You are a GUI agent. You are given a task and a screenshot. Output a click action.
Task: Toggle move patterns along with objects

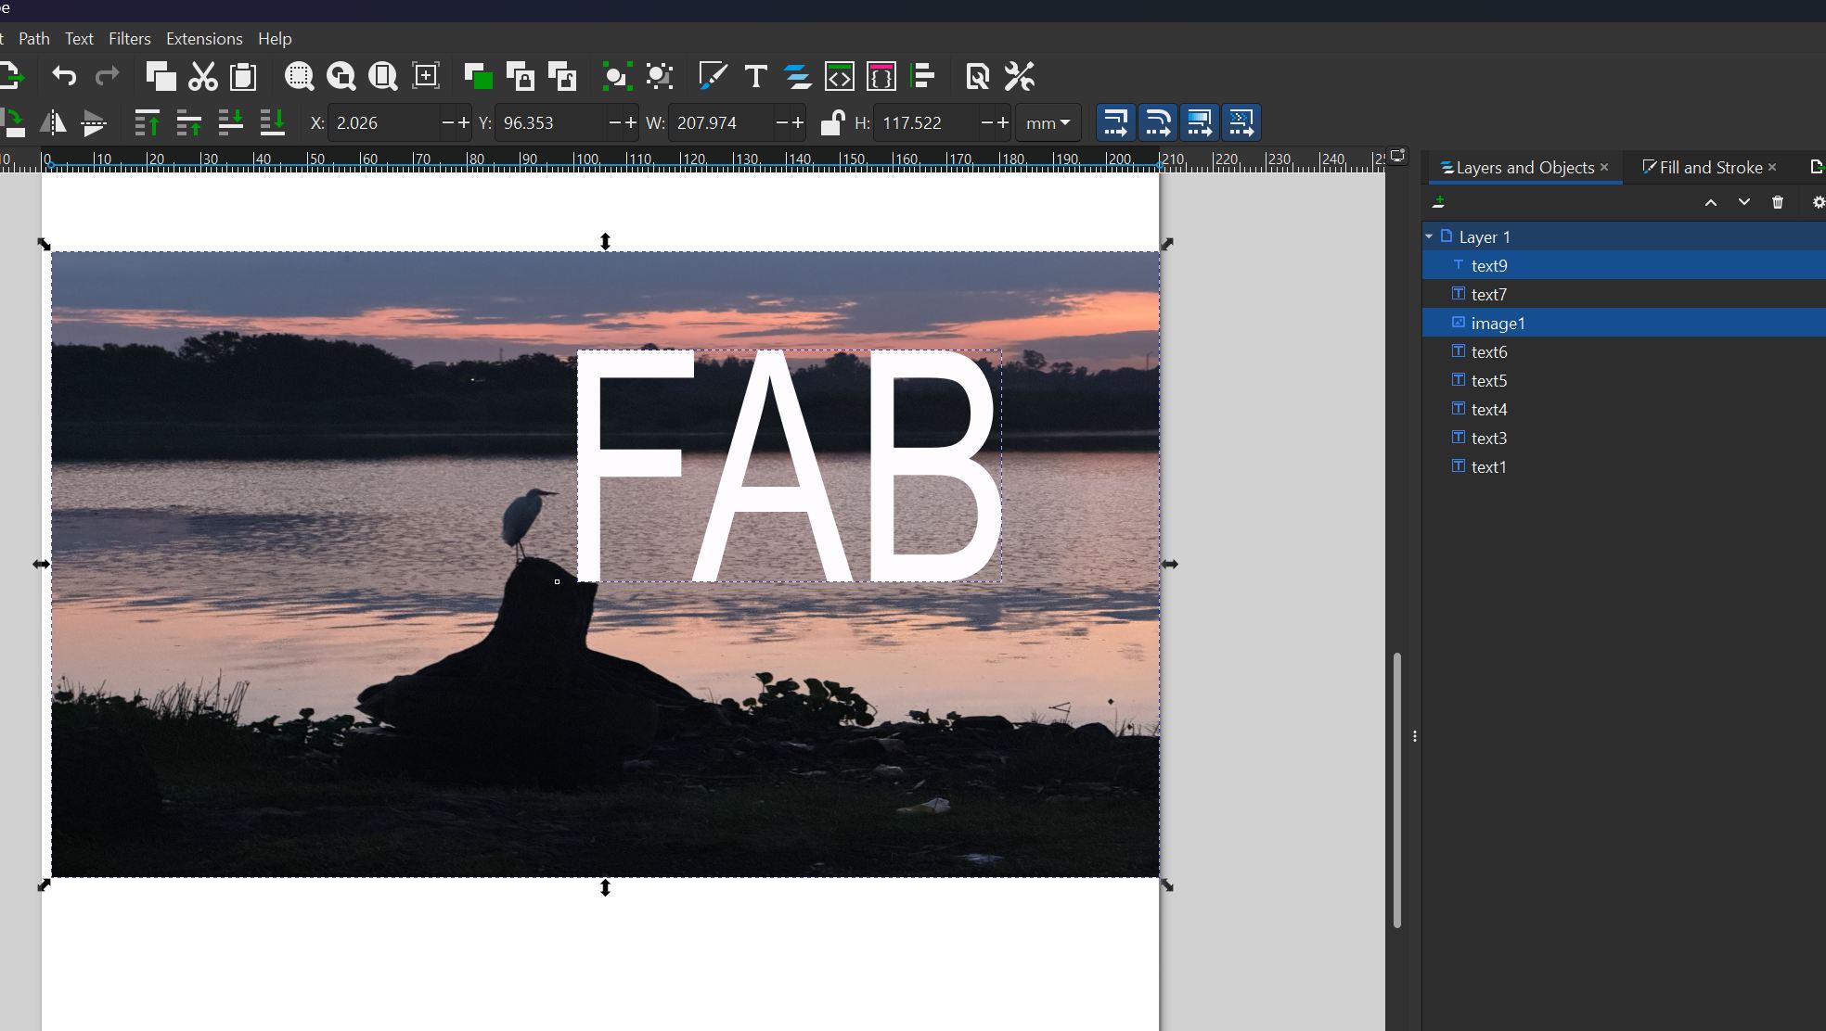coord(1241,122)
